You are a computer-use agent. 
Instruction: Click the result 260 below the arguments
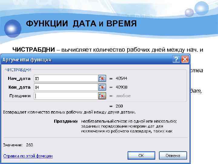(x=119, y=106)
